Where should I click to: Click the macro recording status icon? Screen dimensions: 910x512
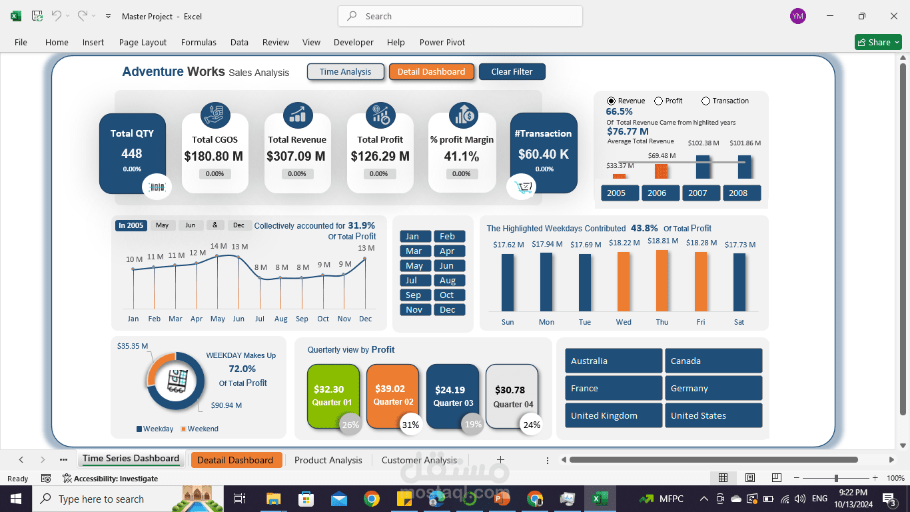tap(46, 478)
